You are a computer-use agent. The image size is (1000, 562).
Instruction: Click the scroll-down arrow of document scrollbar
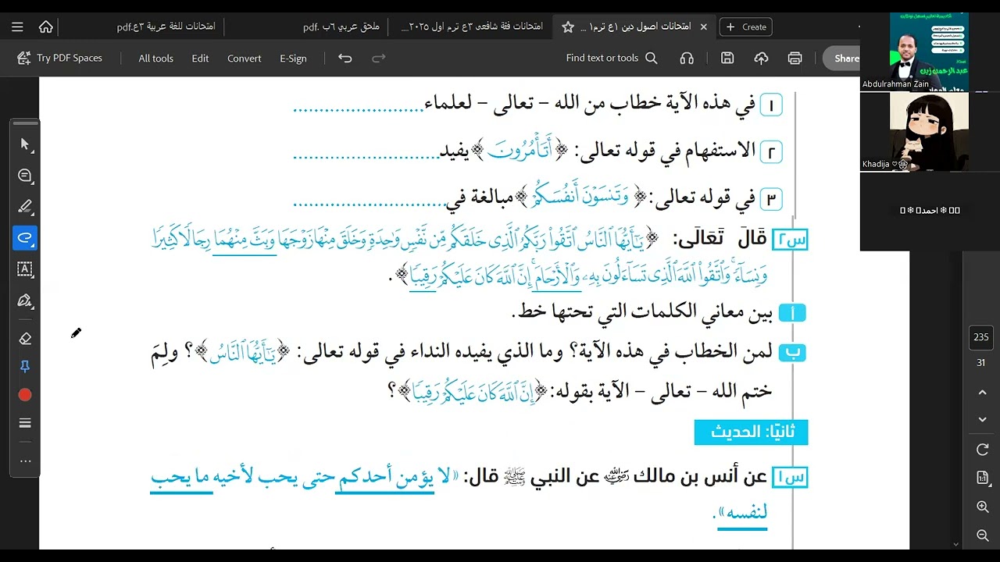click(956, 544)
